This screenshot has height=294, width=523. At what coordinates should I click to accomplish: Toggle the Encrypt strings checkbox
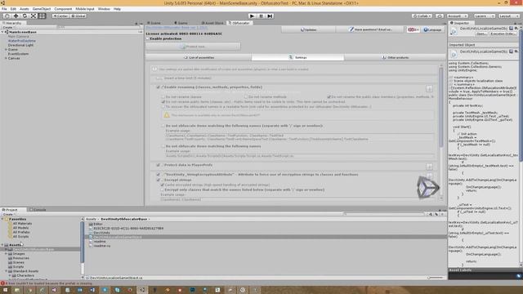click(158, 180)
